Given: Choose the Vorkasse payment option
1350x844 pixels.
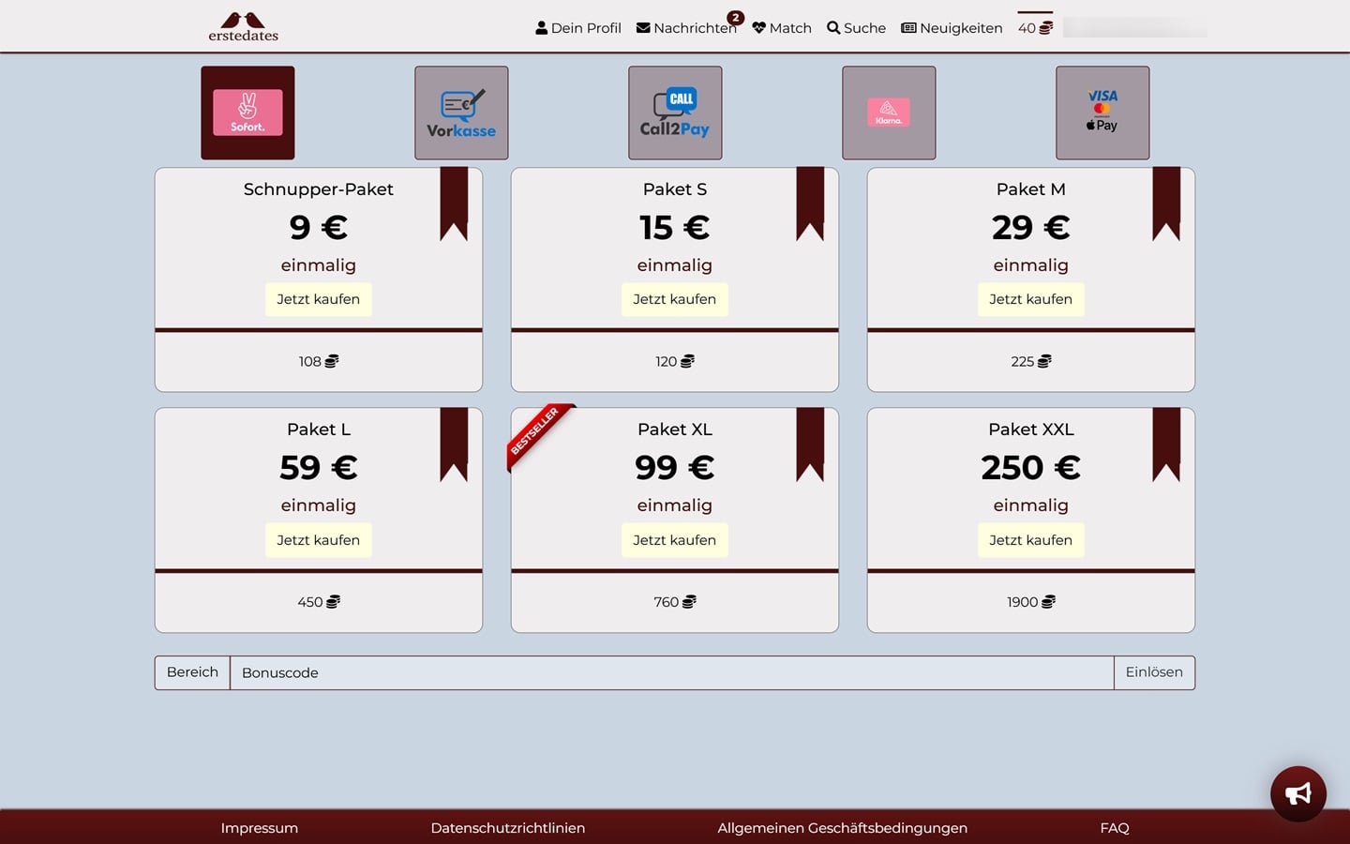Looking at the screenshot, I should pyautogui.click(x=461, y=113).
